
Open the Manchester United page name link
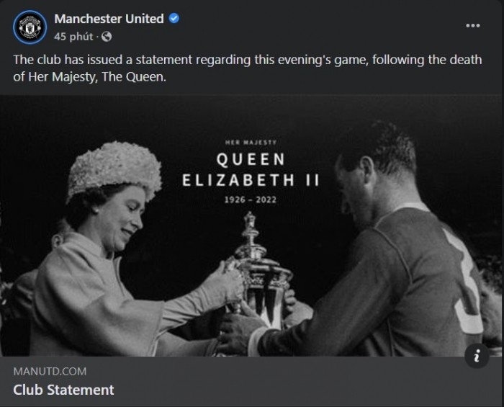pyautogui.click(x=109, y=19)
